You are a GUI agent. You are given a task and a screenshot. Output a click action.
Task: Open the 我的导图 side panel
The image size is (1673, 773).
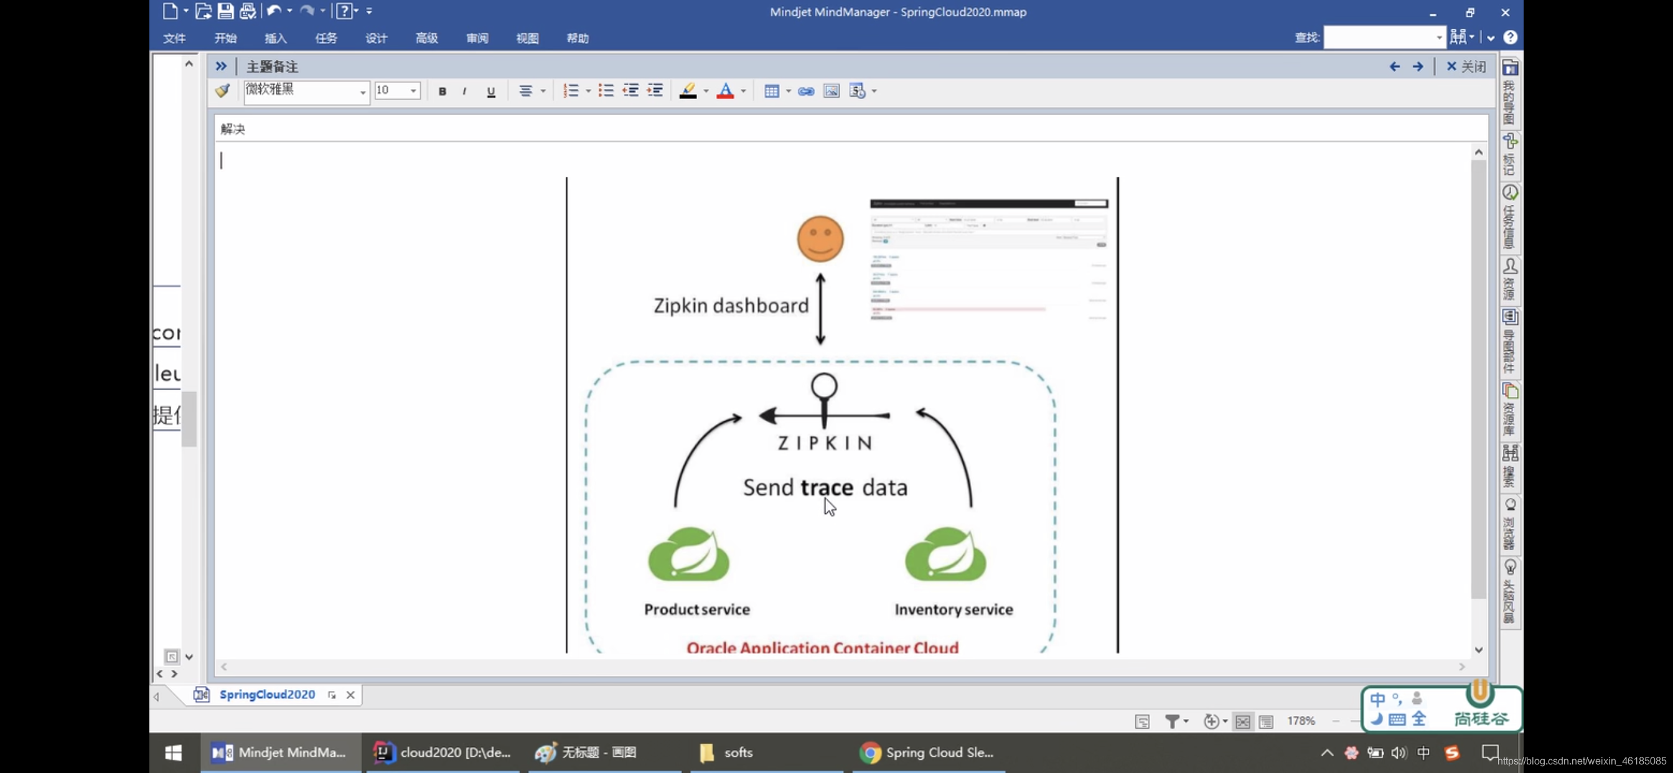[1510, 92]
